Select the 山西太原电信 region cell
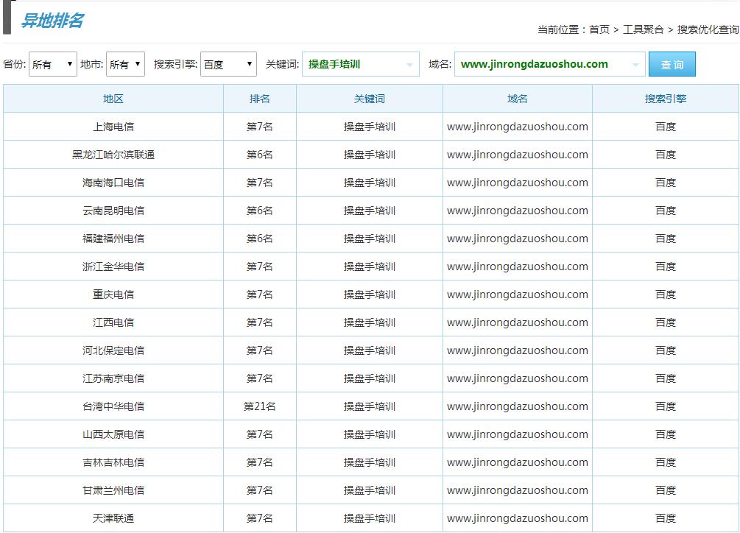 [x=113, y=434]
